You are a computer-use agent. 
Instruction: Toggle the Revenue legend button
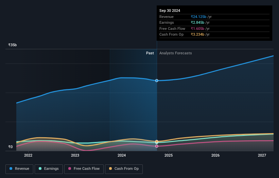[19, 169]
